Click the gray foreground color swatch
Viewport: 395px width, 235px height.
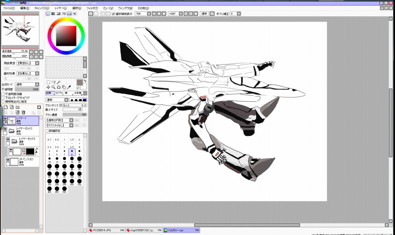pos(80,82)
